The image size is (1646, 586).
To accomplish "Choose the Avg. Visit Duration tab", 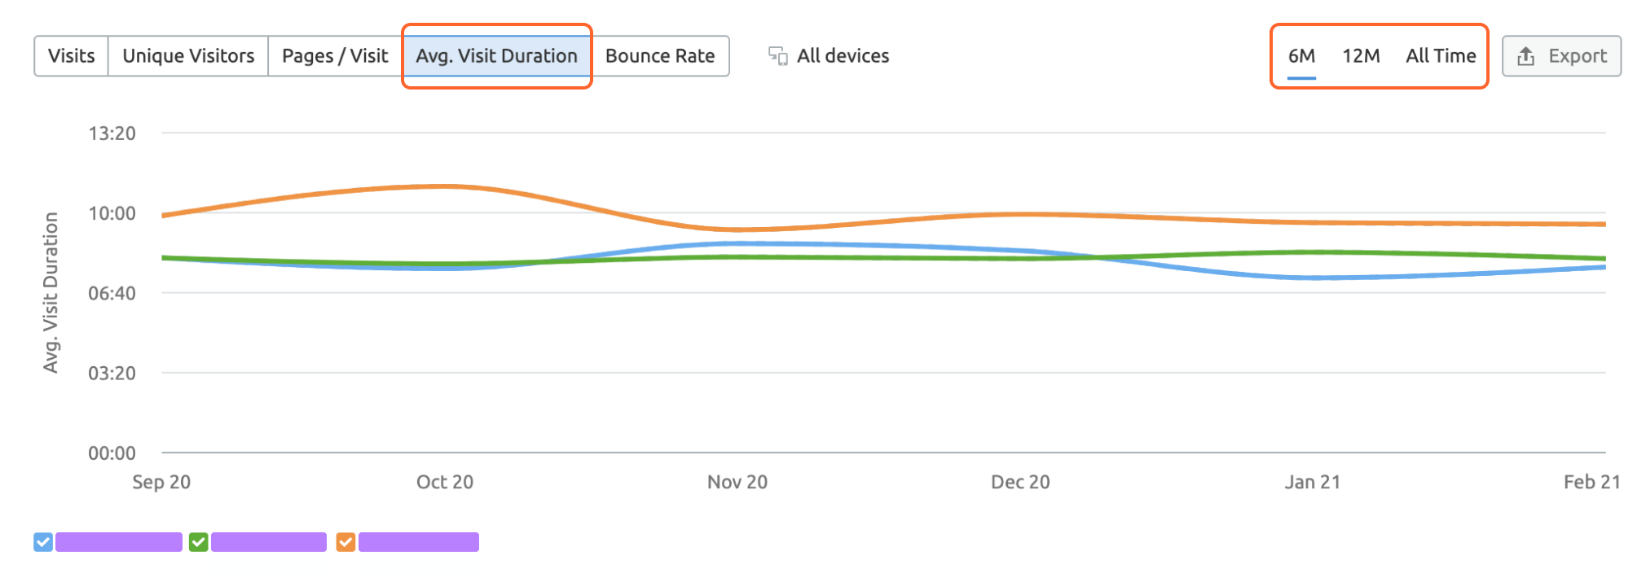I will click(496, 56).
